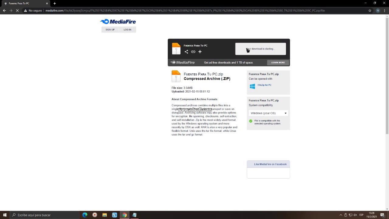The width and height of the screenshot is (389, 219).
Task: Open the share icon under Fuentes Para Tu PC
Action: pyautogui.click(x=186, y=52)
